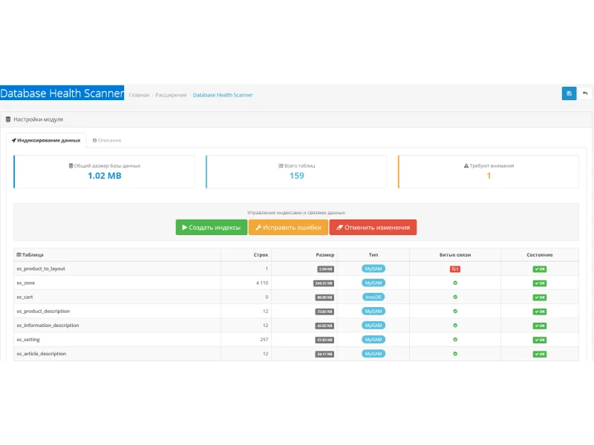Click the total tables count 159
This screenshot has height=445, width=594.
pos(296,176)
